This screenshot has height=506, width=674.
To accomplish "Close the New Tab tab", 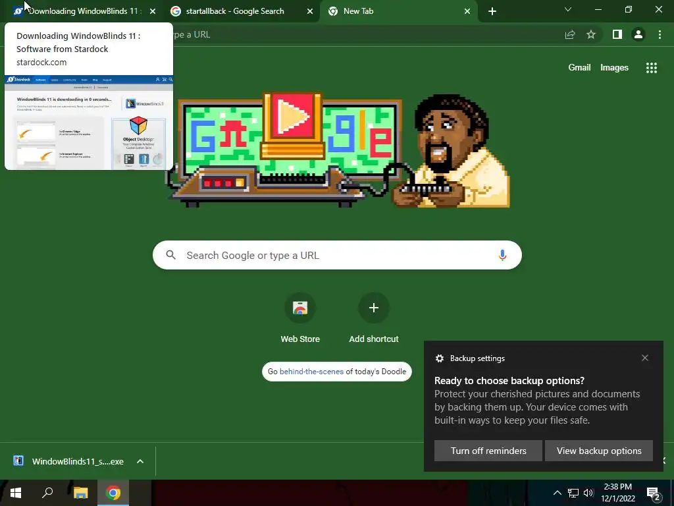I will coord(467,11).
